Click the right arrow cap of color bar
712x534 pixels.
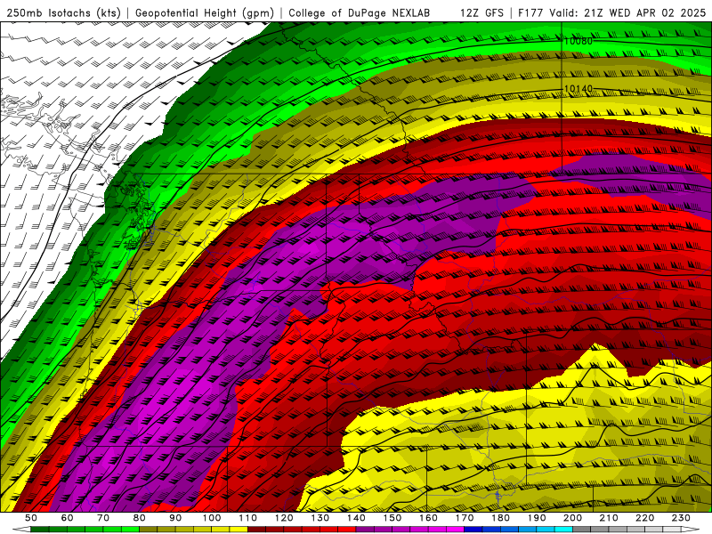[x=691, y=529]
